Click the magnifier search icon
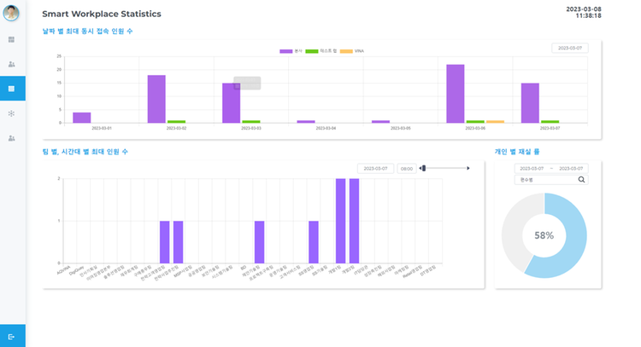The height and width of the screenshot is (347, 641). click(x=582, y=180)
